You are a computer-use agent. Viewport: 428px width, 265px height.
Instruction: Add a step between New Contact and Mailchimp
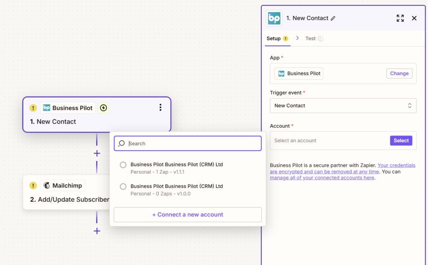tap(97, 153)
